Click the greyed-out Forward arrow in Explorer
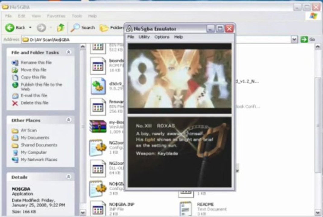This screenshot has height=217, width=323. (41, 28)
